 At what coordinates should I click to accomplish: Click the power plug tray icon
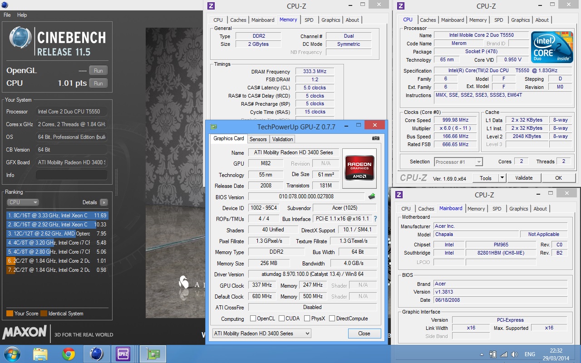[493, 354]
